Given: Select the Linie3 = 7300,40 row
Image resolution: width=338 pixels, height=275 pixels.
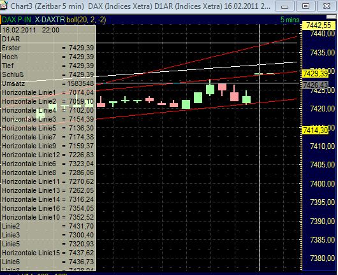Looking at the screenshot, I should (x=48, y=235).
